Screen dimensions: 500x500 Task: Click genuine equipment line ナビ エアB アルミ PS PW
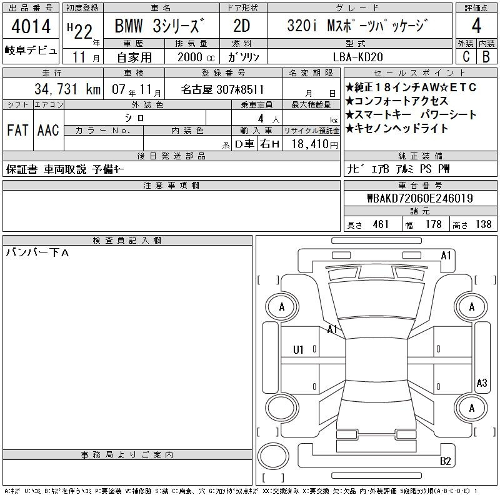[x=398, y=169]
